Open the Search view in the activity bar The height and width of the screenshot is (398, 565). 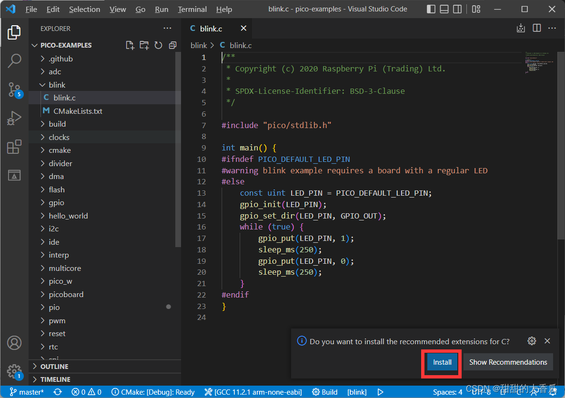coord(14,61)
